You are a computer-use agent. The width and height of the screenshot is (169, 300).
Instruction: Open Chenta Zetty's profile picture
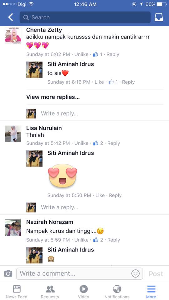click(x=13, y=35)
